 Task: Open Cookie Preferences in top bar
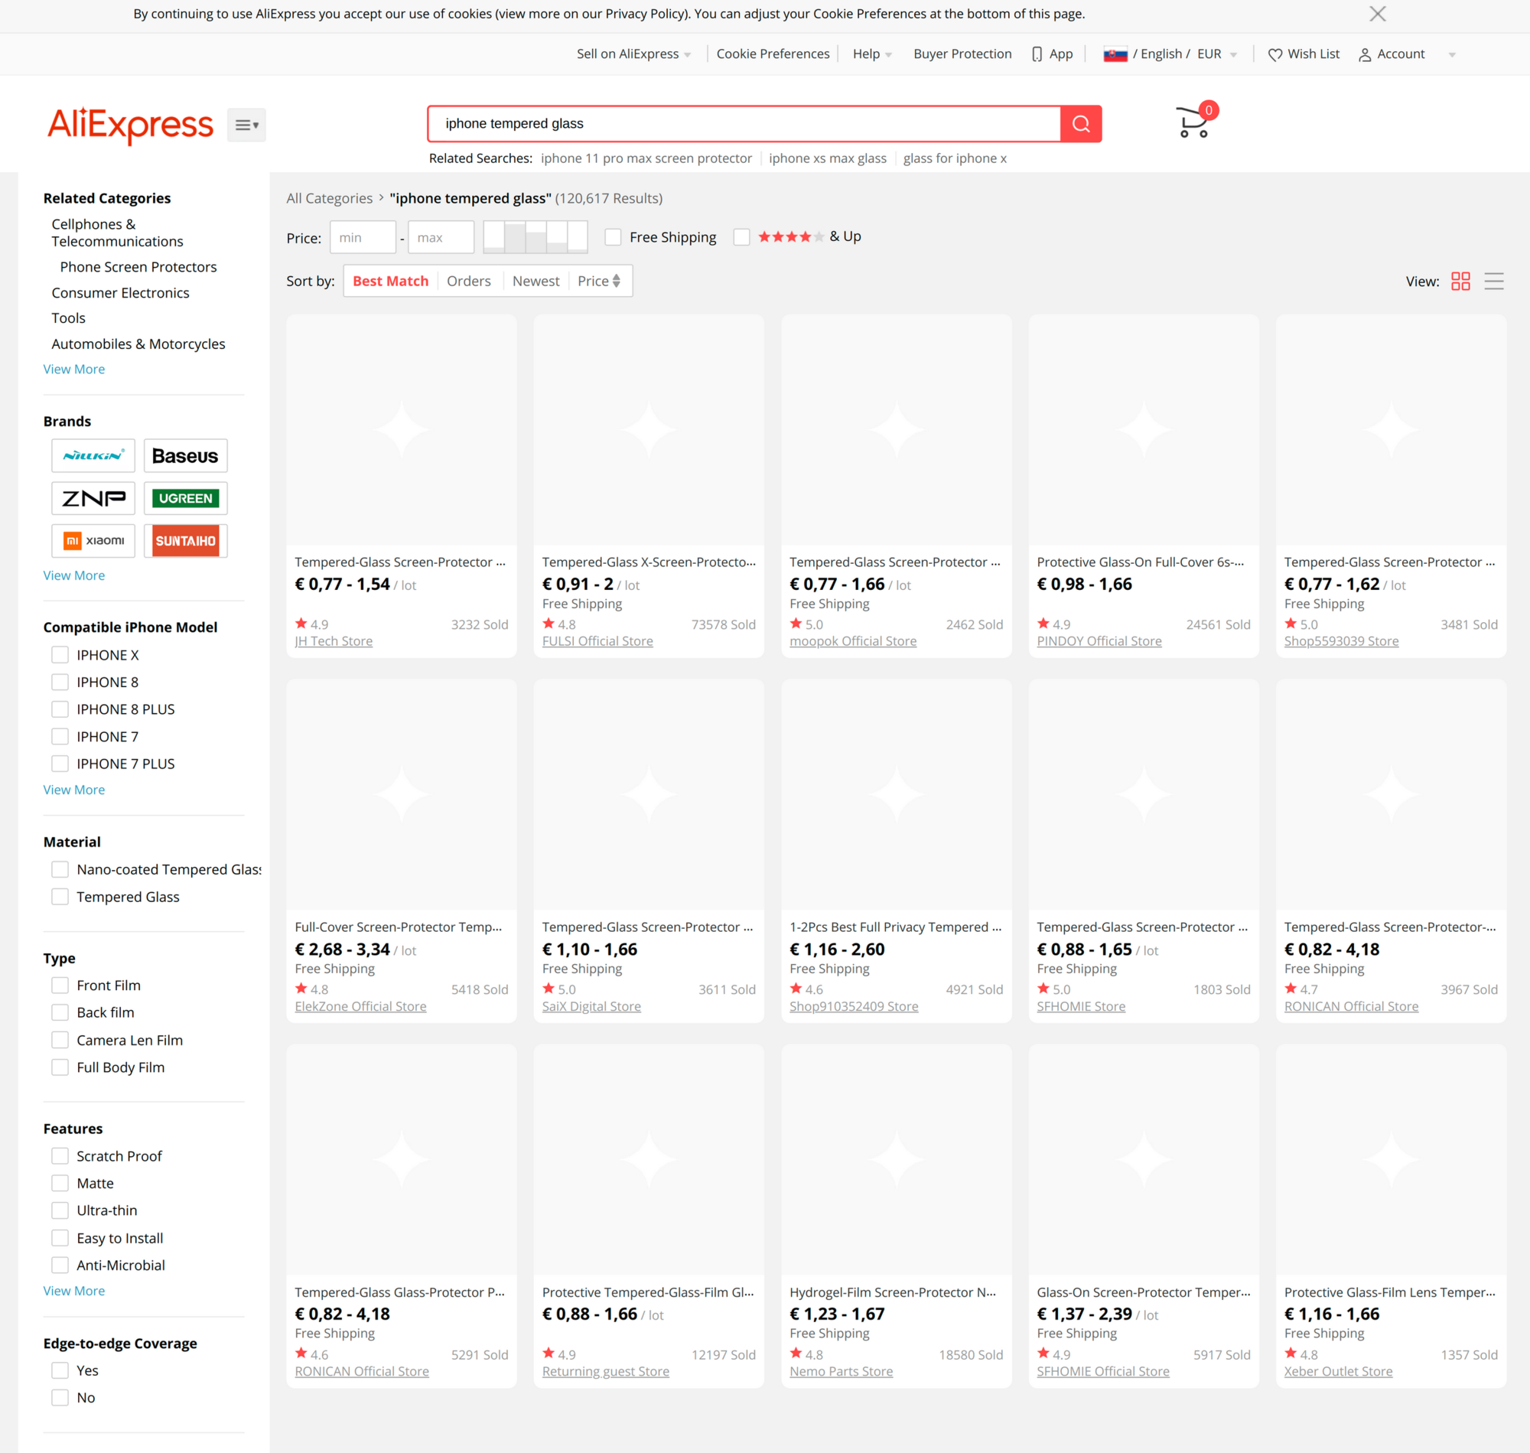773,54
